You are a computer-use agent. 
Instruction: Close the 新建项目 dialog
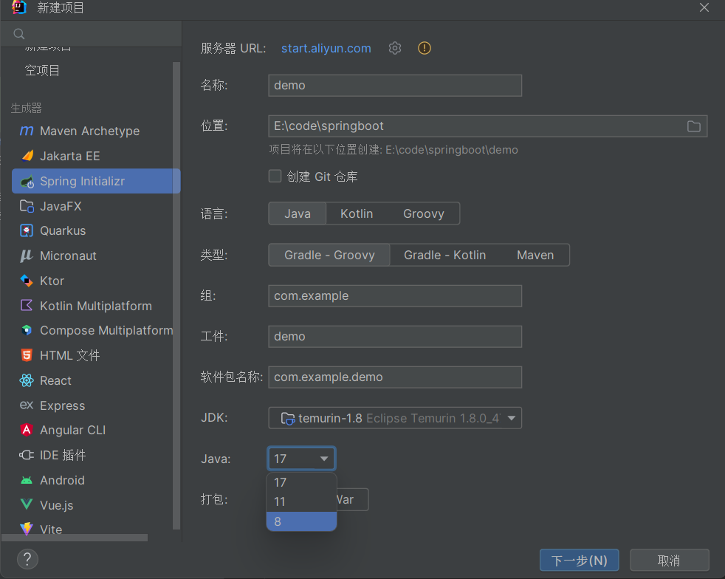point(704,7)
